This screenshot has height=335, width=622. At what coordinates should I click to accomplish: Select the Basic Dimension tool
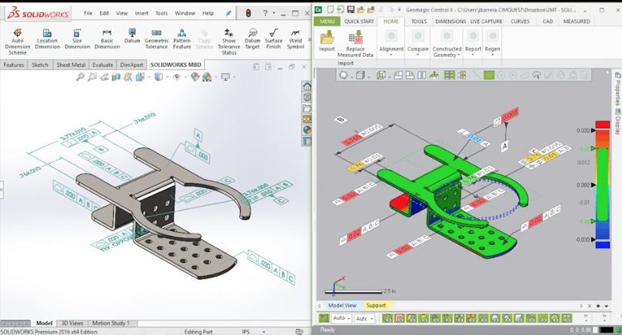point(107,39)
